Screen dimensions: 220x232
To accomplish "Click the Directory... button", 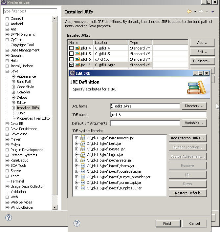I will tap(194, 106).
